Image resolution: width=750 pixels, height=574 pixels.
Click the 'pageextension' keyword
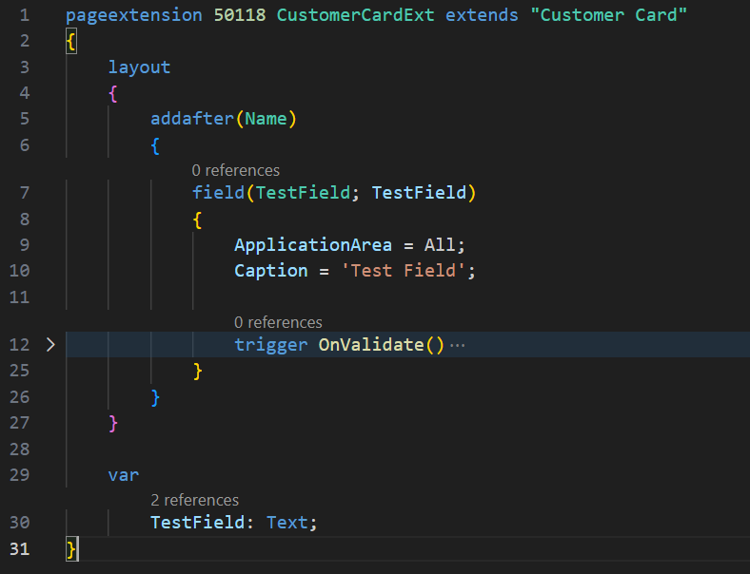point(133,16)
